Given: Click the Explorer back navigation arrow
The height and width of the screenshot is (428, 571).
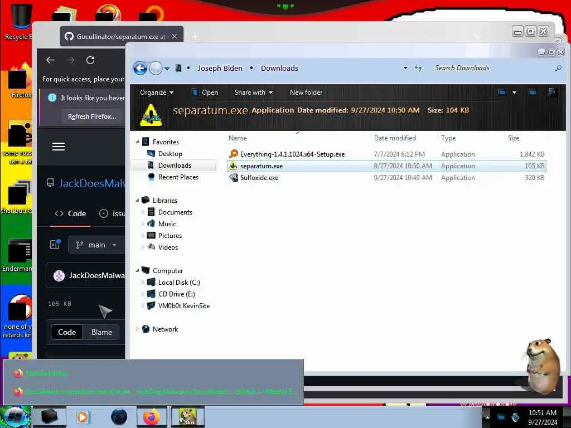Looking at the screenshot, I should [140, 68].
